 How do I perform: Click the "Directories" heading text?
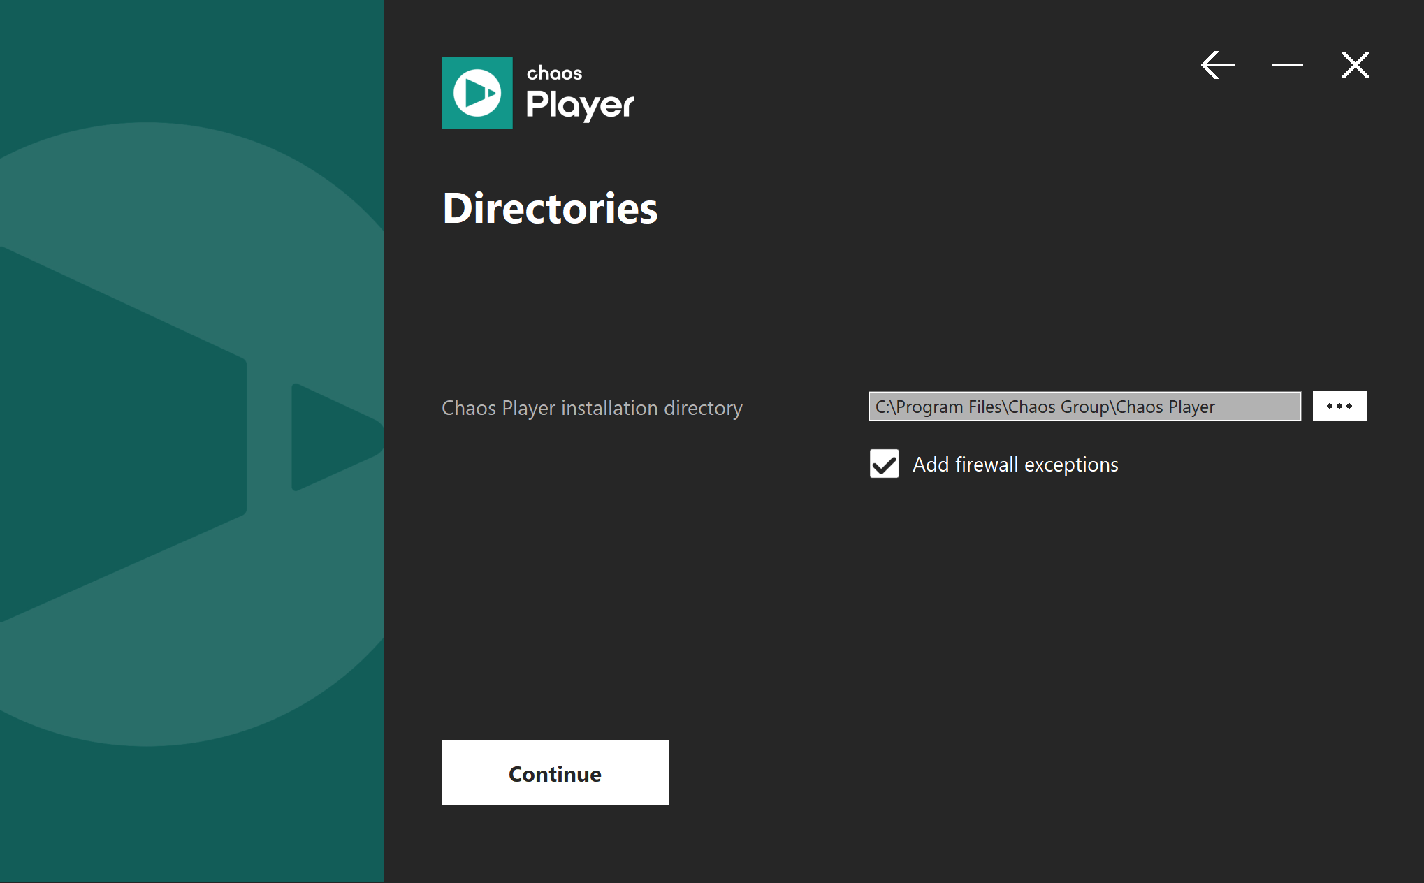551,208
